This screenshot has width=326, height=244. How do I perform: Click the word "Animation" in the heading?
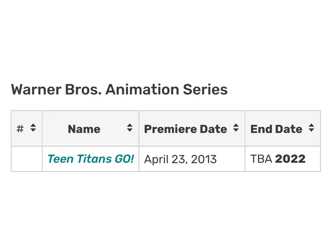point(142,90)
